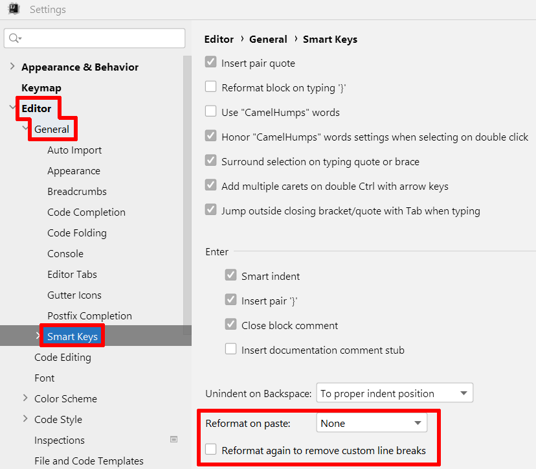Enable Reformat block on typing '}'
The image size is (536, 469).
coord(210,87)
